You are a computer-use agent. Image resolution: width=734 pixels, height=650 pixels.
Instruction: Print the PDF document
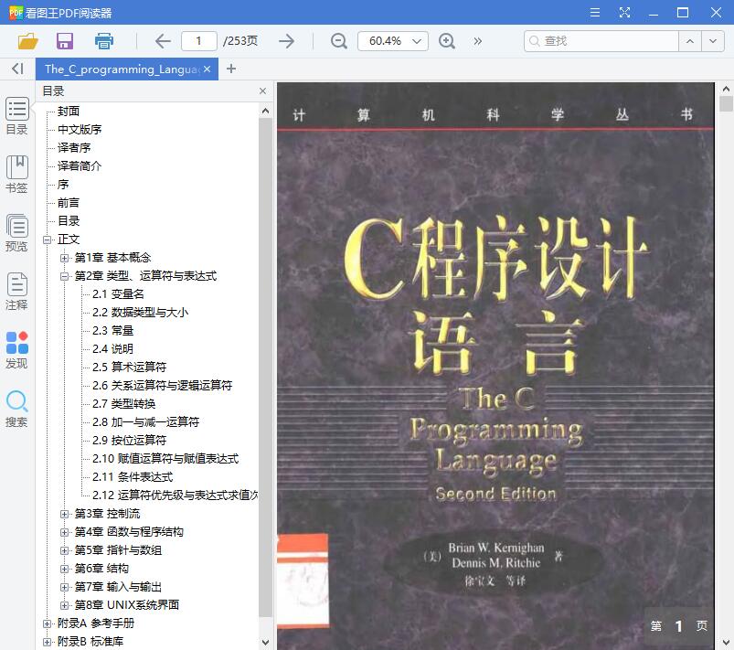(103, 41)
